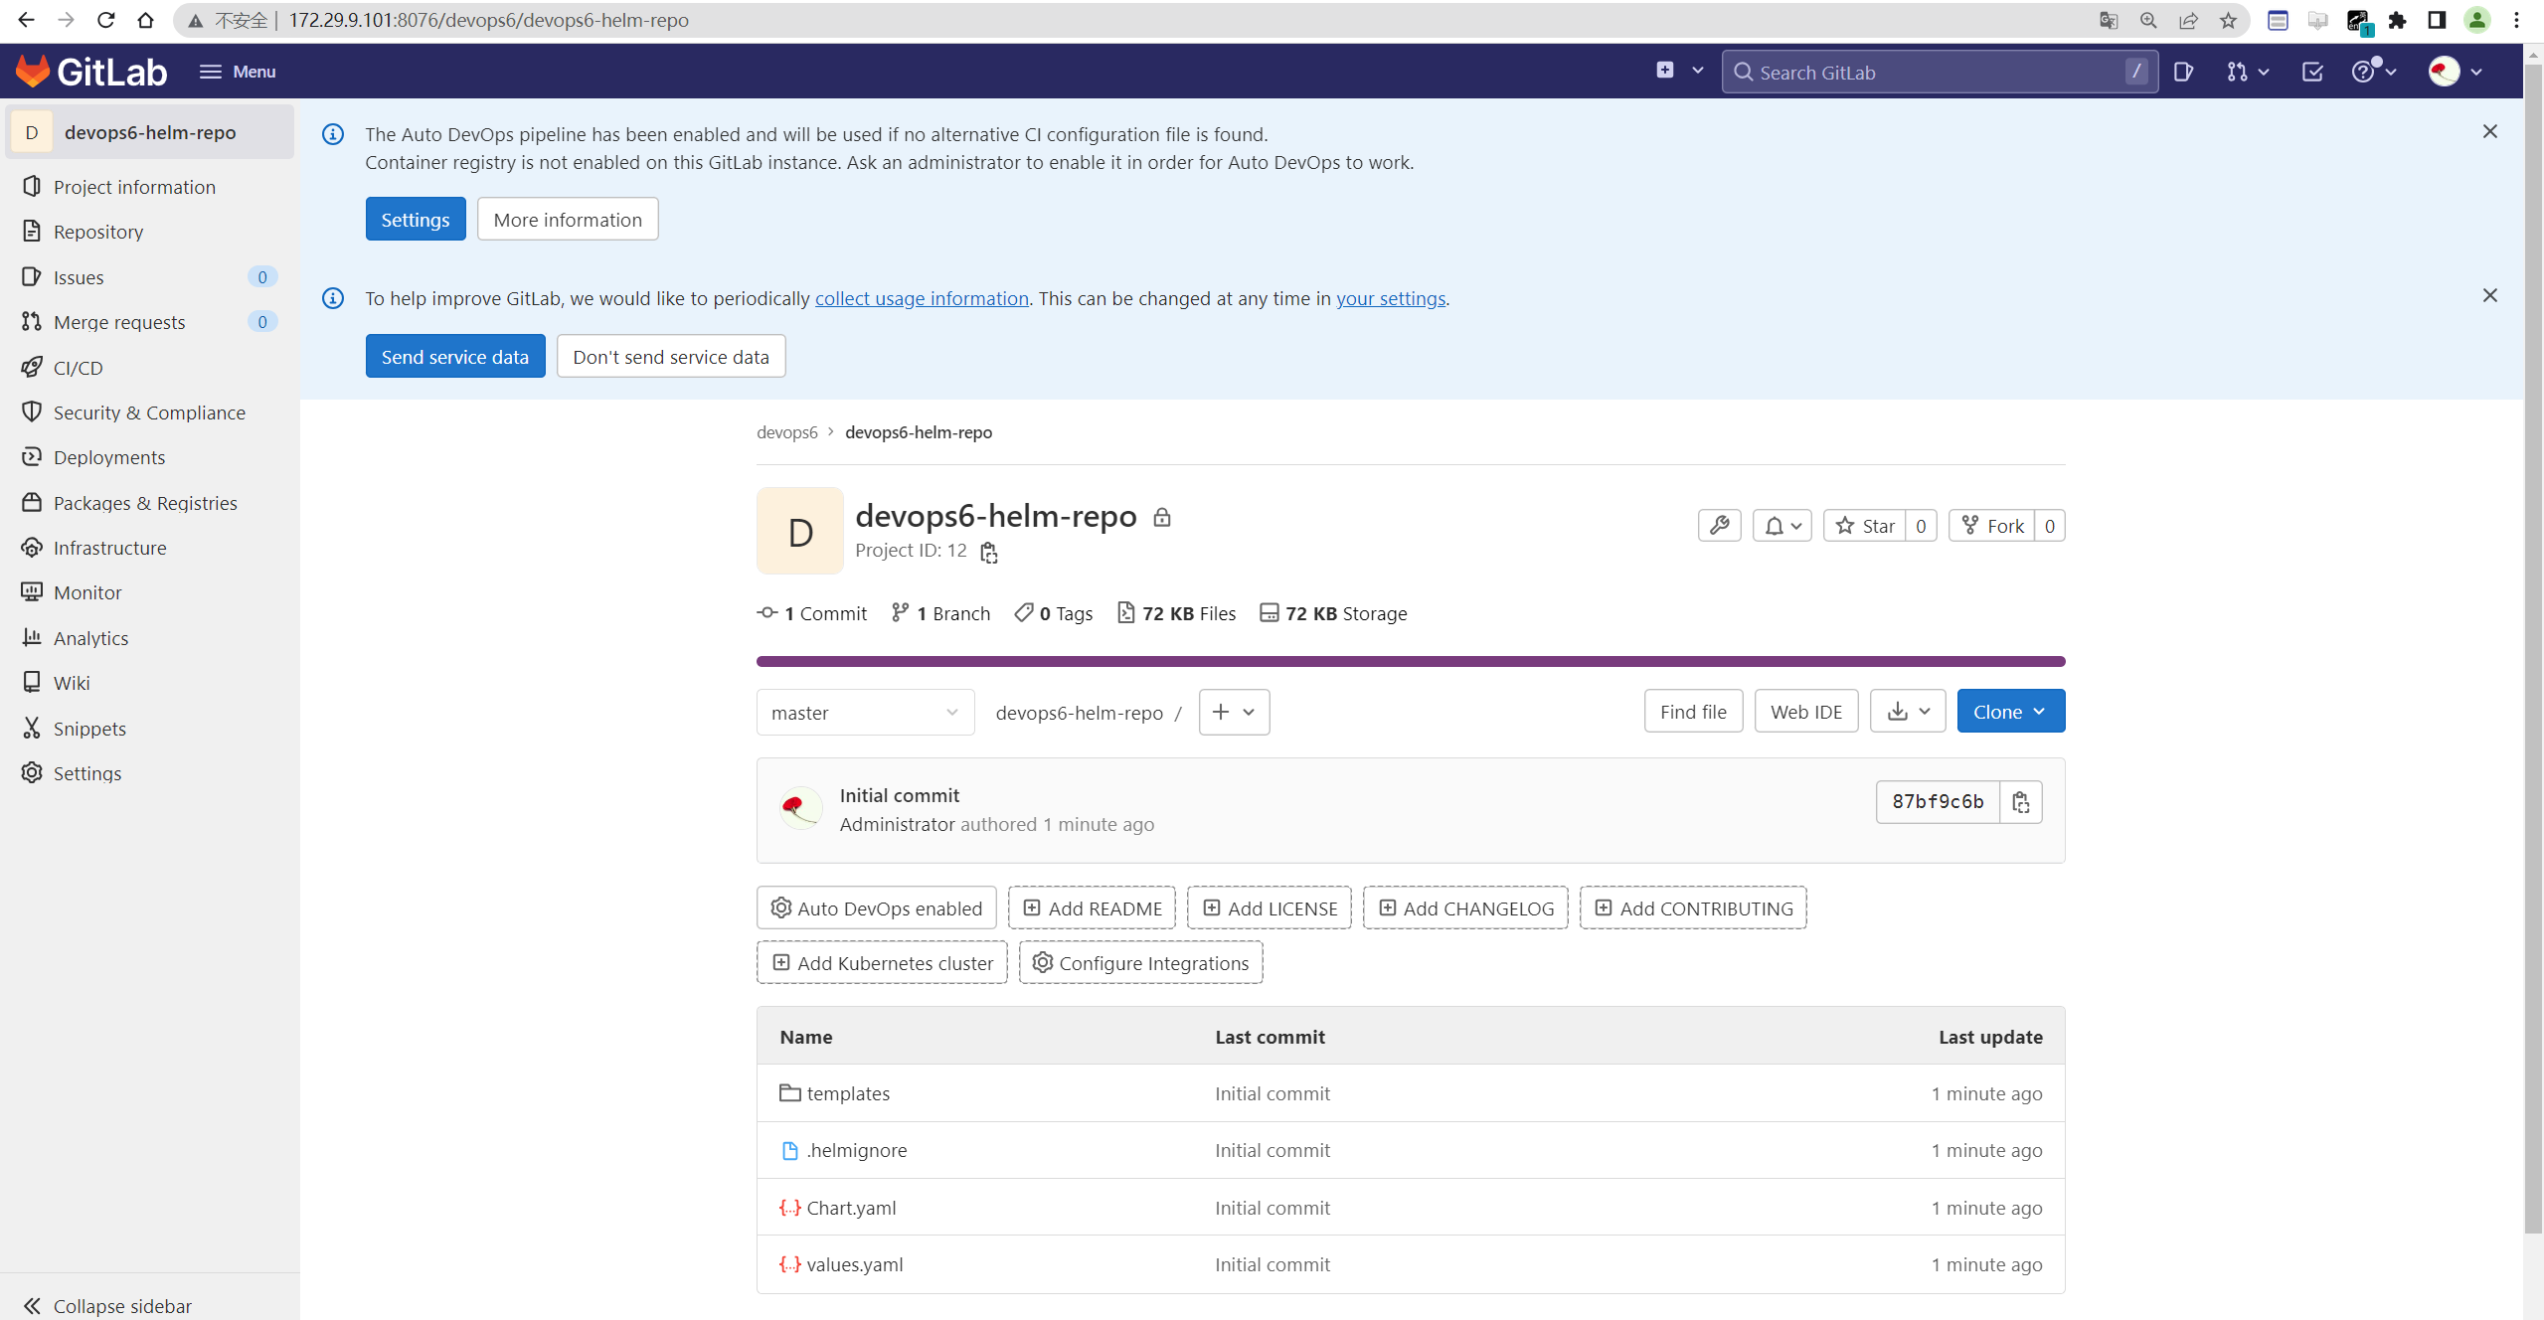
Task: Click Send service data button
Action: [x=455, y=356]
